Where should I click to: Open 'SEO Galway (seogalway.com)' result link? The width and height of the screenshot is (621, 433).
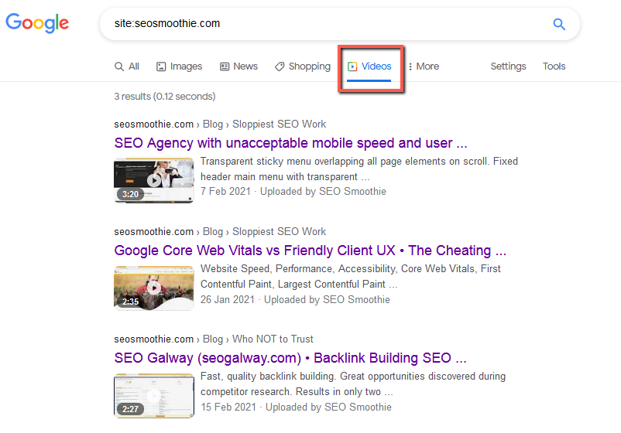tap(290, 358)
